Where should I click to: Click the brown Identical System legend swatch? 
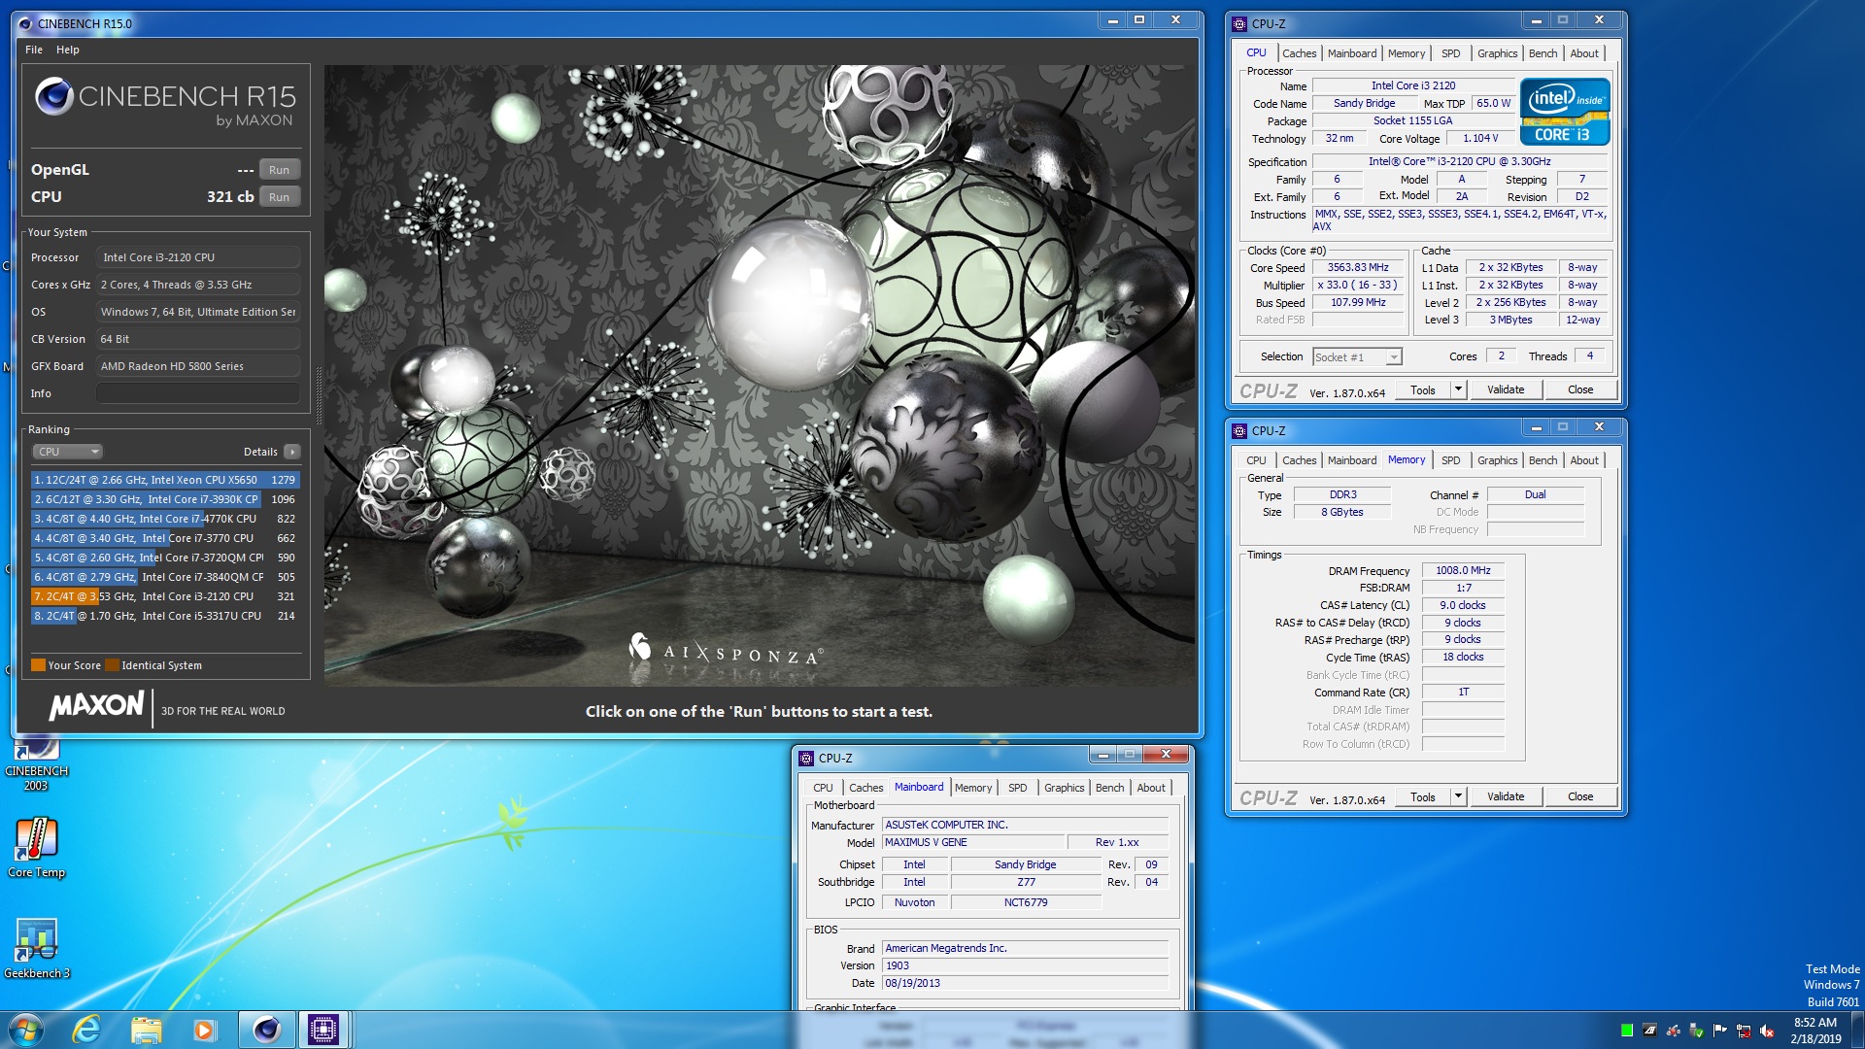pos(112,665)
